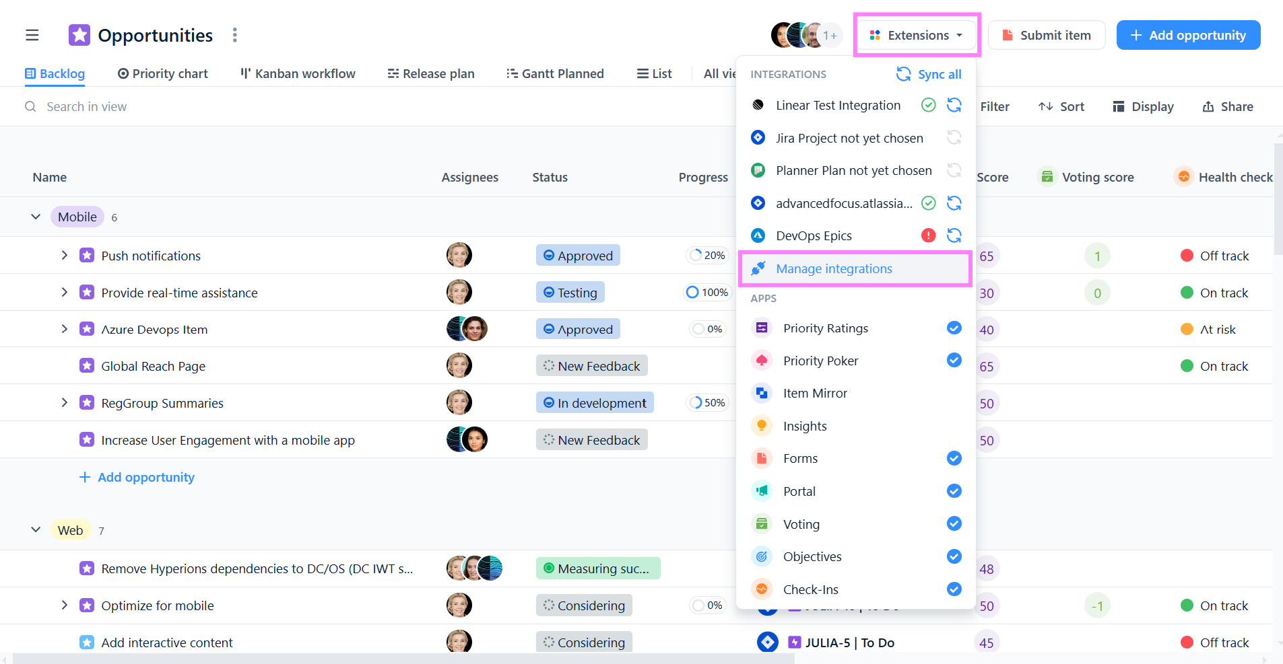Click the Voting score column icon

1047,177
